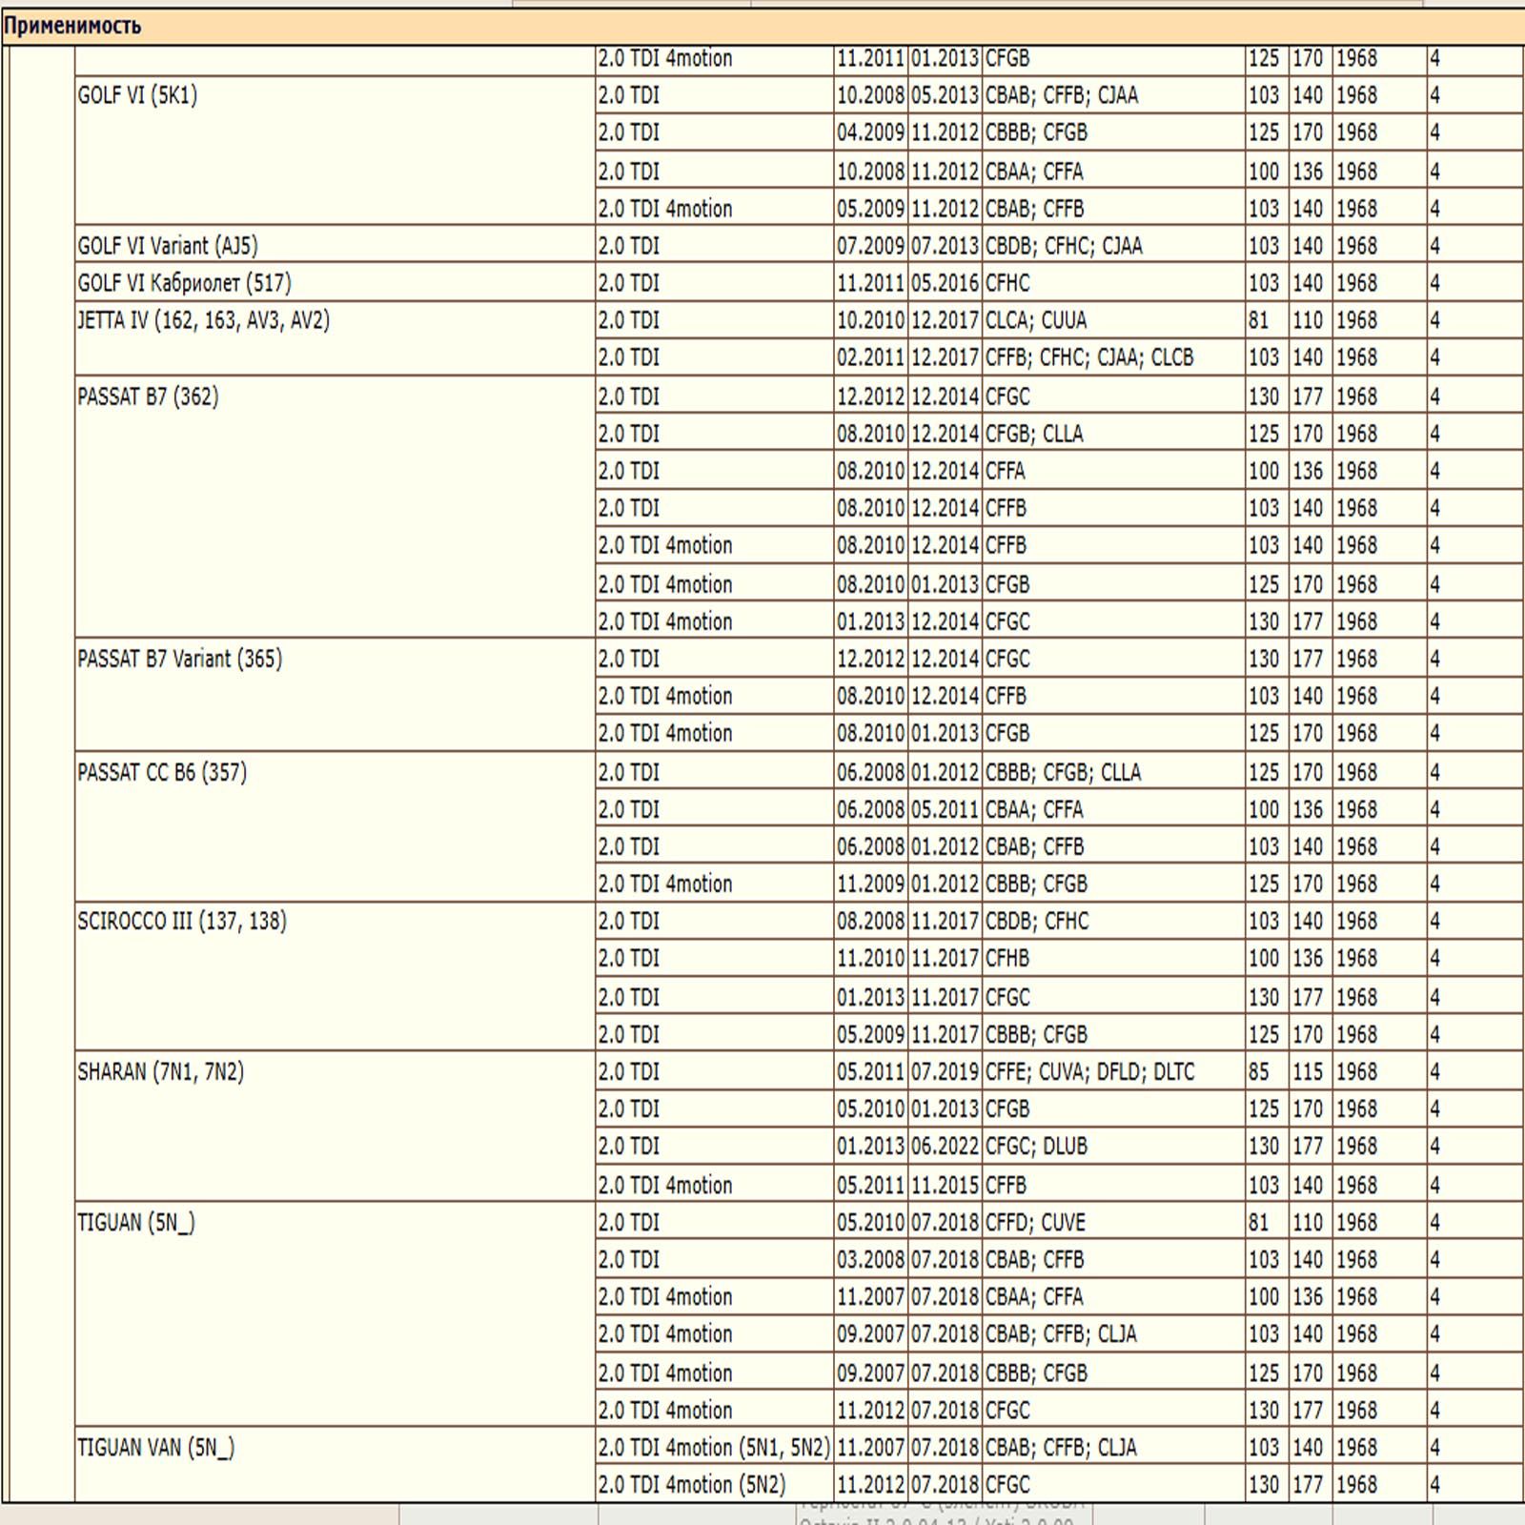Image resolution: width=1525 pixels, height=1525 pixels.
Task: Select the TIGUAN (5N_) model cell
Action: tap(135, 1223)
